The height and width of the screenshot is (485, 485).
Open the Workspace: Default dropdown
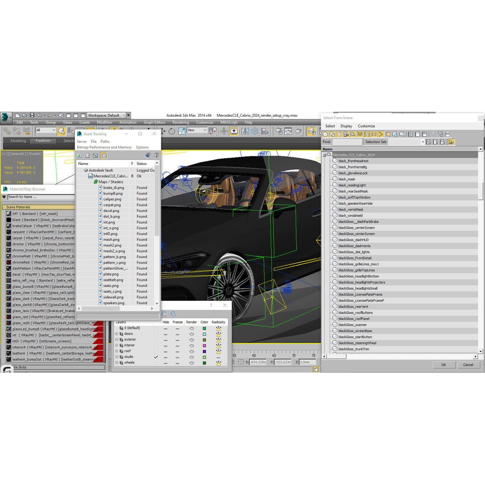(x=106, y=115)
